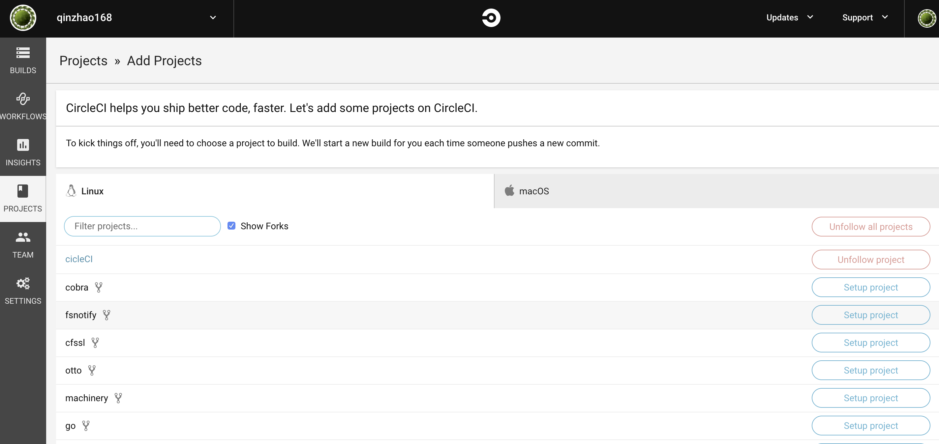
Task: Click the qinzhao168 organization name
Action: point(84,17)
